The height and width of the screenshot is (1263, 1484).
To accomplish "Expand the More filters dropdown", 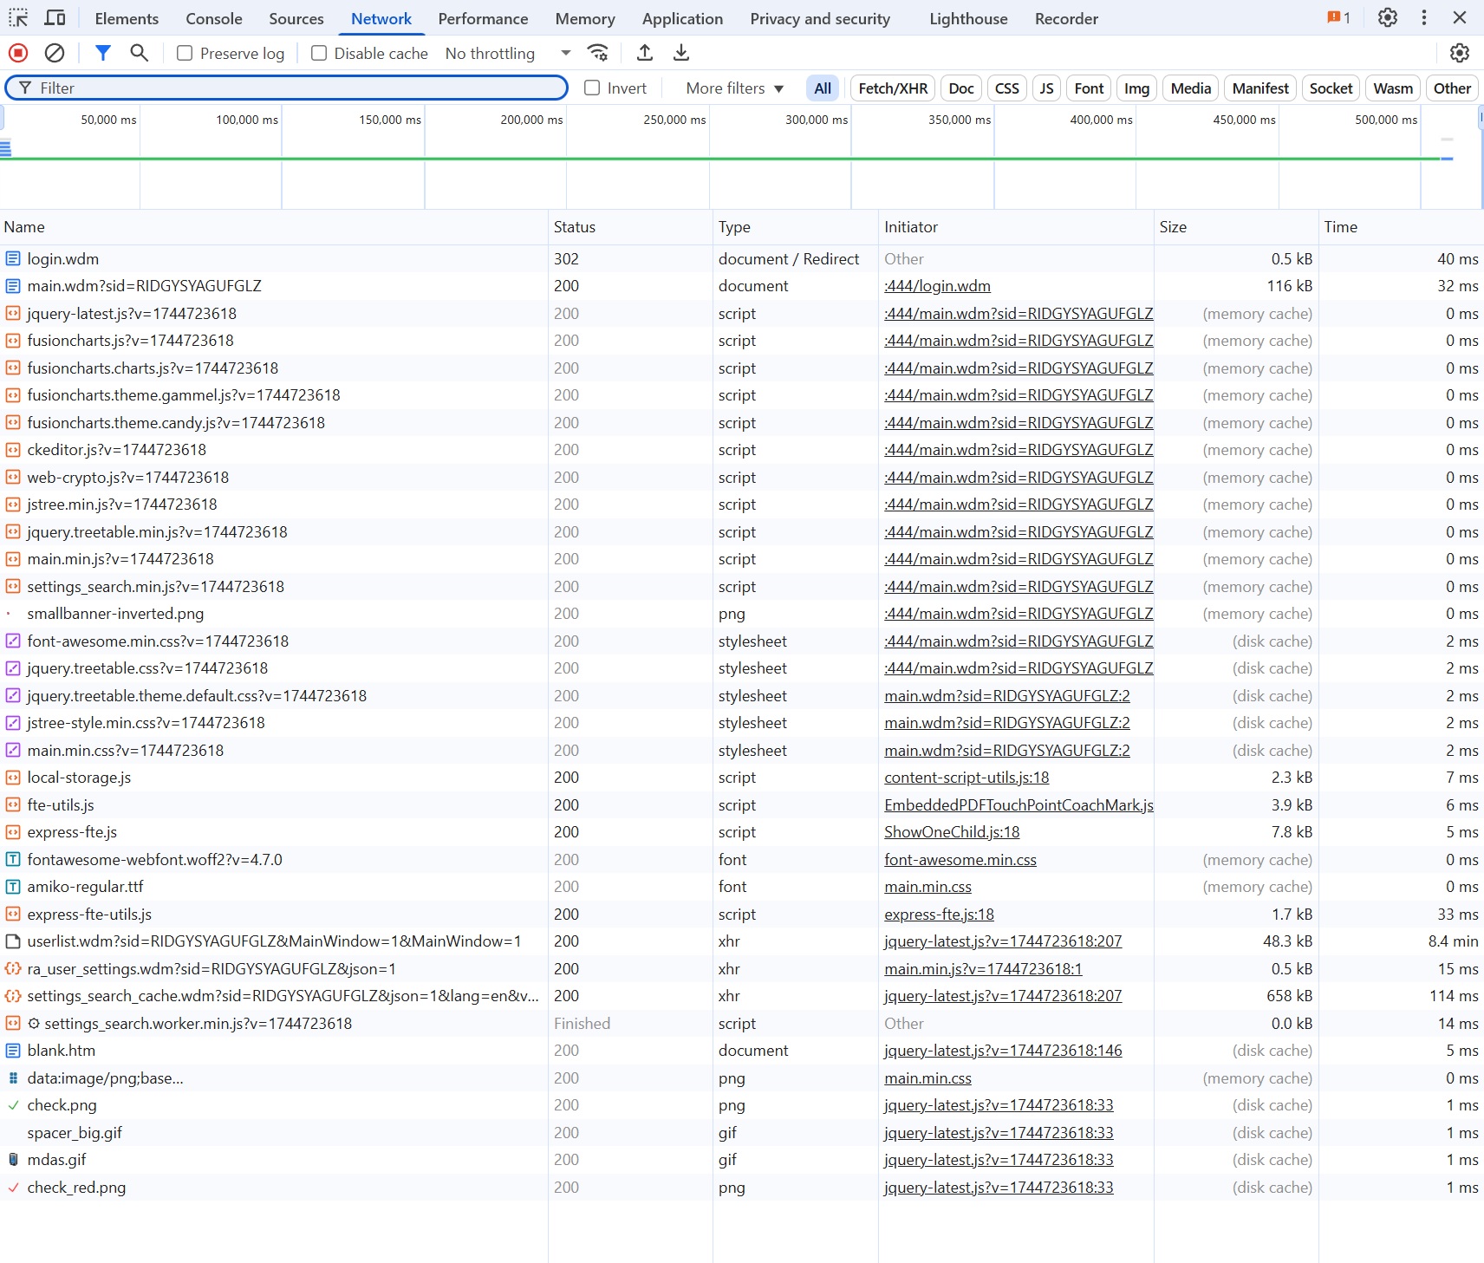I will (734, 88).
